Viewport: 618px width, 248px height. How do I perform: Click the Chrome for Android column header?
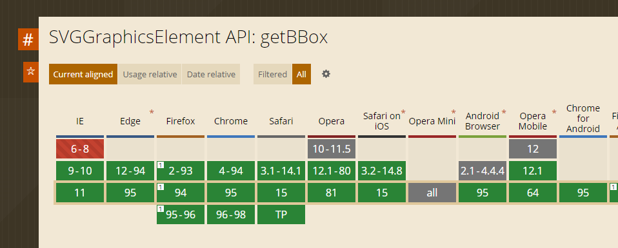tap(583, 118)
